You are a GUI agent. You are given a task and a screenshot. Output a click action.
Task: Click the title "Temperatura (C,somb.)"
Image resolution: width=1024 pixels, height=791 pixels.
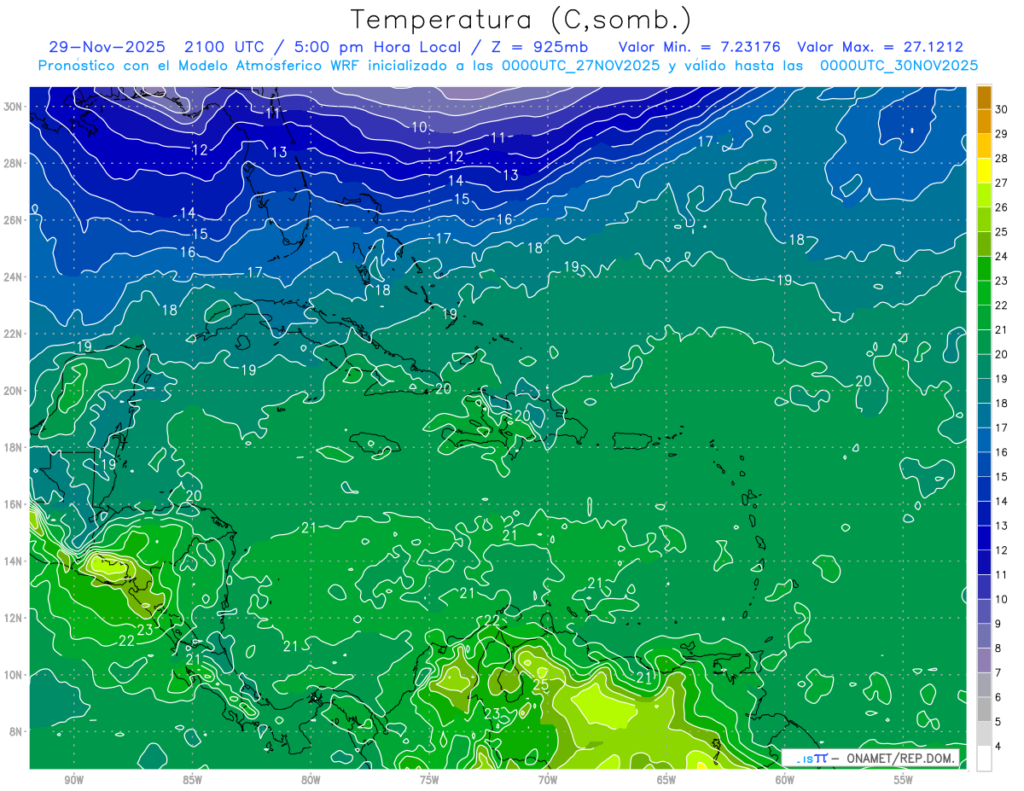(x=521, y=20)
